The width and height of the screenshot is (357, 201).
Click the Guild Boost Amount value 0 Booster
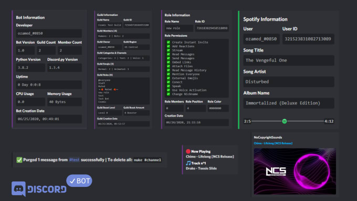(136, 113)
